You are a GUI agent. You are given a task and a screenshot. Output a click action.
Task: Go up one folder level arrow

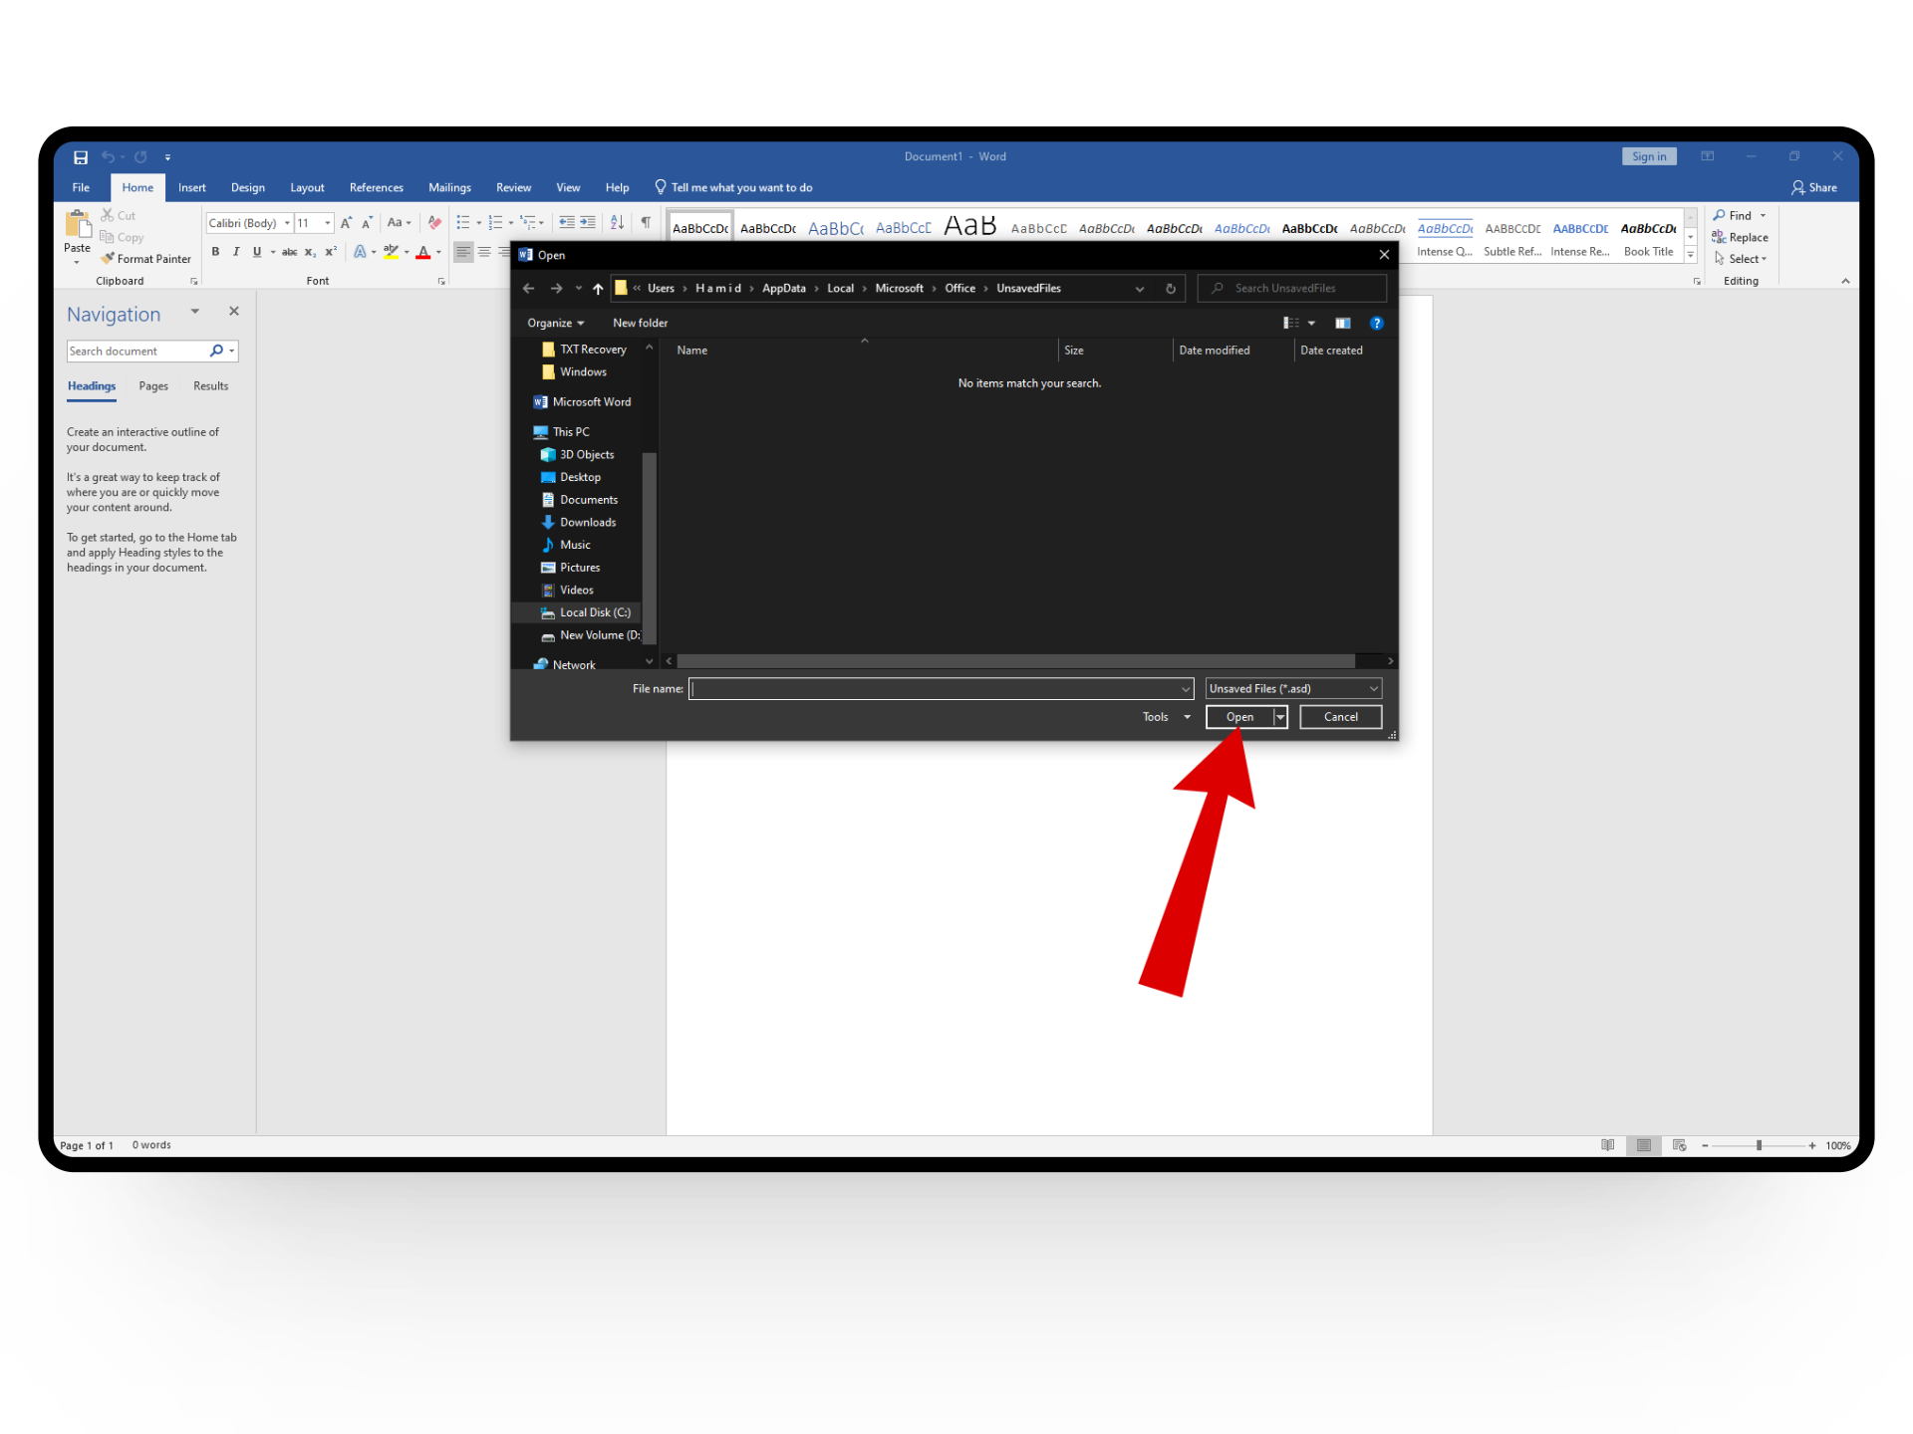(598, 289)
